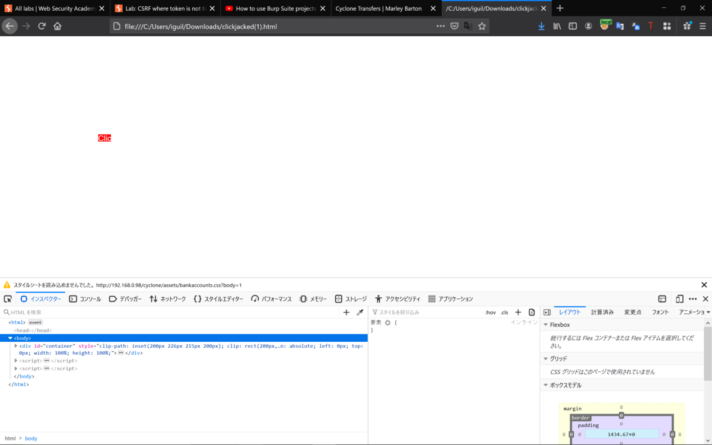Viewport: 712px width, 445px height.
Task: Select the フォント sidebar tab
Action: click(660, 312)
